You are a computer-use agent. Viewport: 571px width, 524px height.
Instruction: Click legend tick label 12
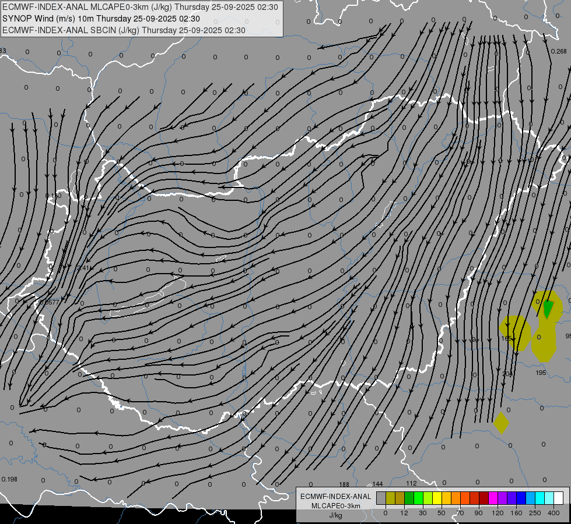[404, 513]
